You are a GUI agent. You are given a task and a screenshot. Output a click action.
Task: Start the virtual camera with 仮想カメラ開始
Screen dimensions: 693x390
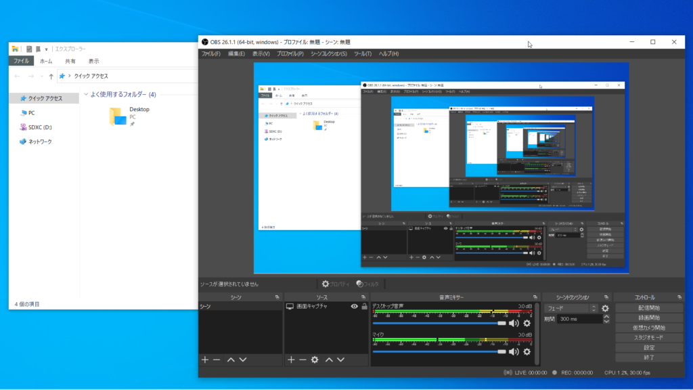649,328
